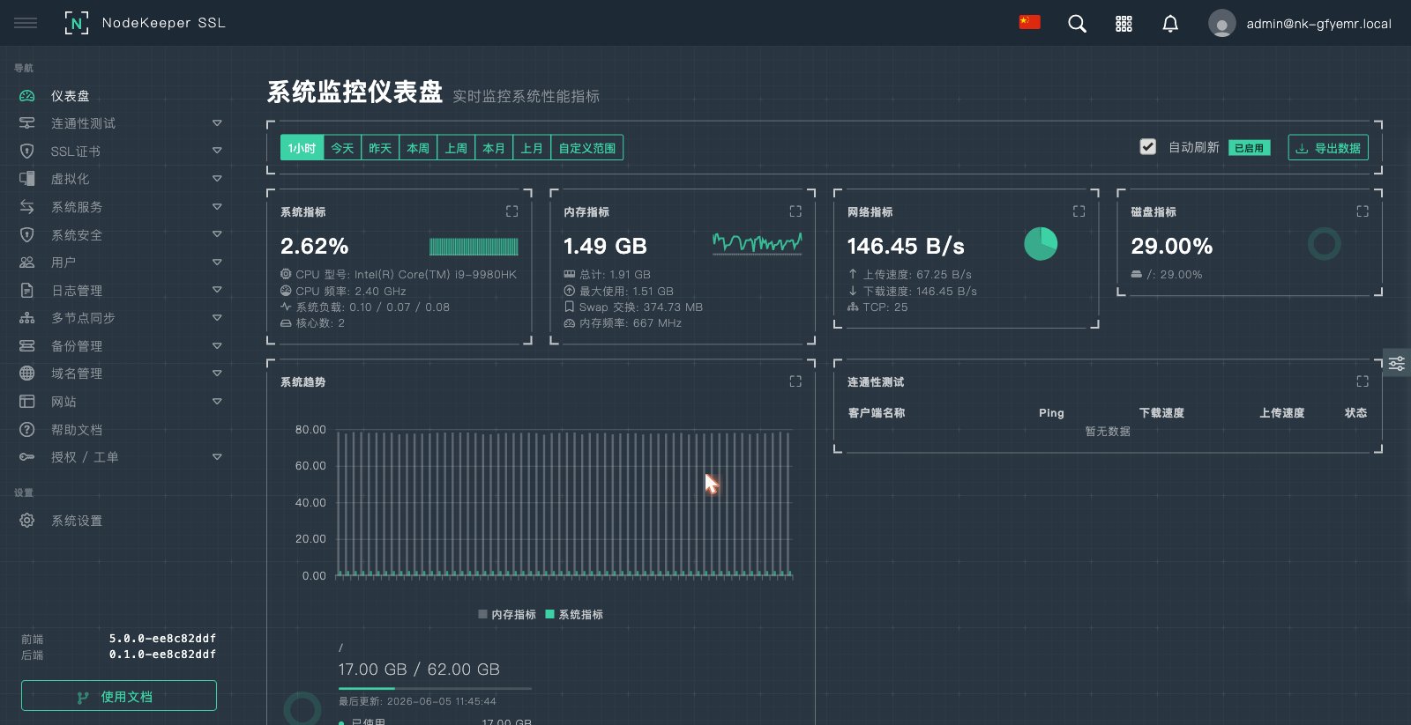Expand the 用户 menu arrow

pyautogui.click(x=217, y=263)
